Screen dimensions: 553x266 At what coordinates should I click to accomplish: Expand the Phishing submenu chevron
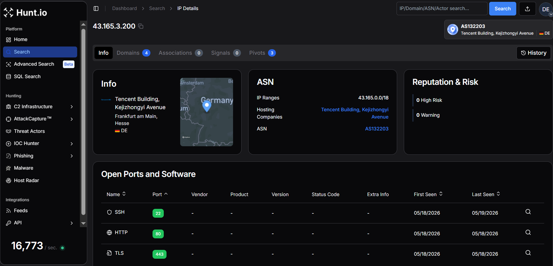(72, 156)
